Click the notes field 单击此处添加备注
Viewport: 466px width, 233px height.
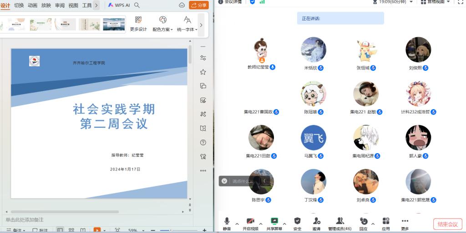point(25,220)
